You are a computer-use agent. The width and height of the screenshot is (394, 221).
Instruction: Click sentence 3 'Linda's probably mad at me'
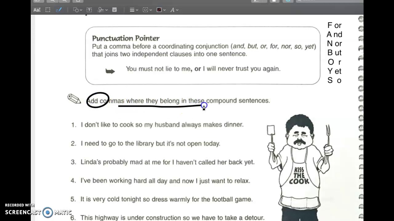point(168,162)
